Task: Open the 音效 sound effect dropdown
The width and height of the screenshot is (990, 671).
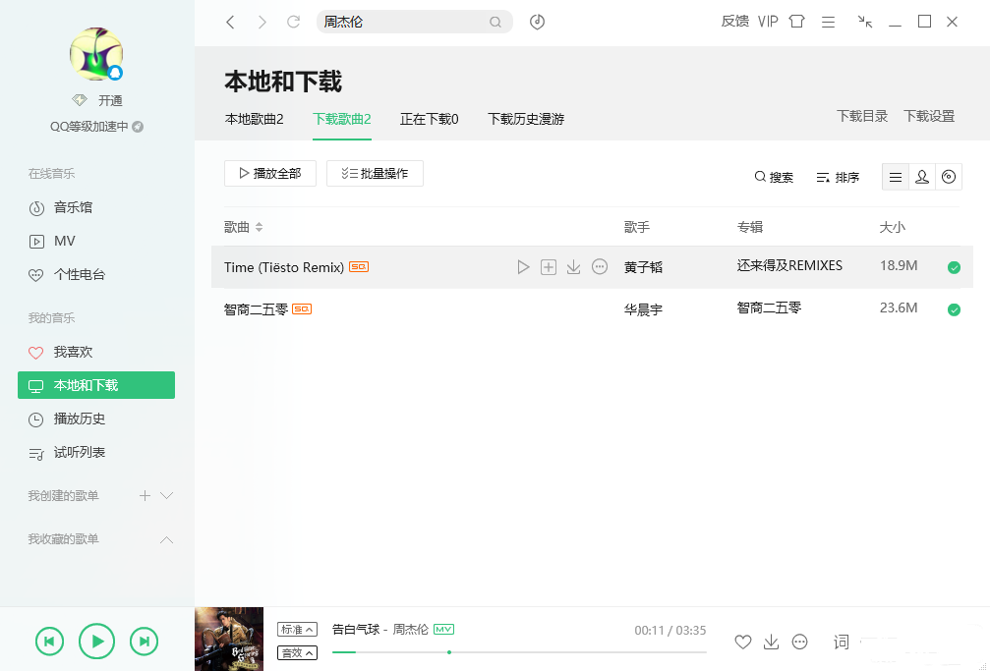Action: 297,652
